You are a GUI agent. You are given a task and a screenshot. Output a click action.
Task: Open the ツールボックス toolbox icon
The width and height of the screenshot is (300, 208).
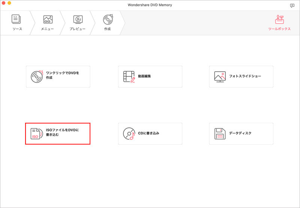(x=279, y=20)
